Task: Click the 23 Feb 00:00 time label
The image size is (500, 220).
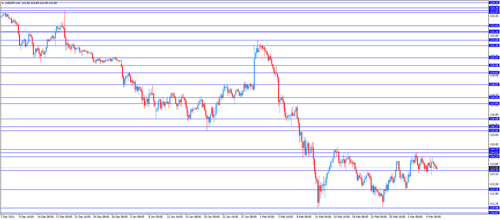Action: click(378, 217)
